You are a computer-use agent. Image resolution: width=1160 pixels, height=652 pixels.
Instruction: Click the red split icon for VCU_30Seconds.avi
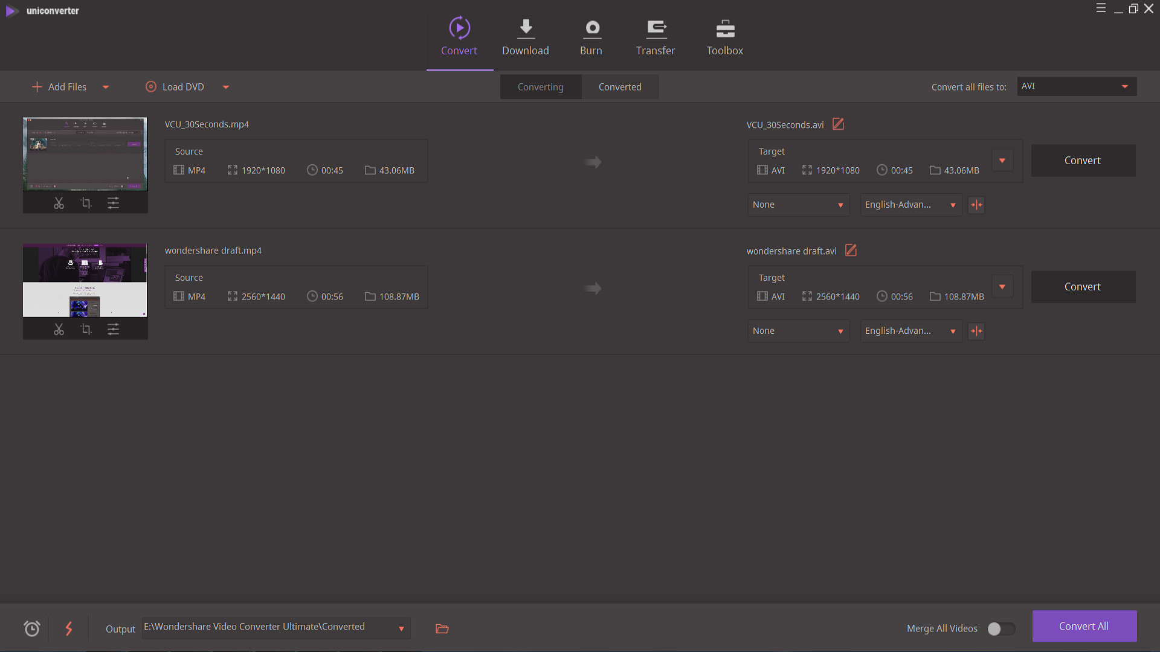(x=976, y=205)
